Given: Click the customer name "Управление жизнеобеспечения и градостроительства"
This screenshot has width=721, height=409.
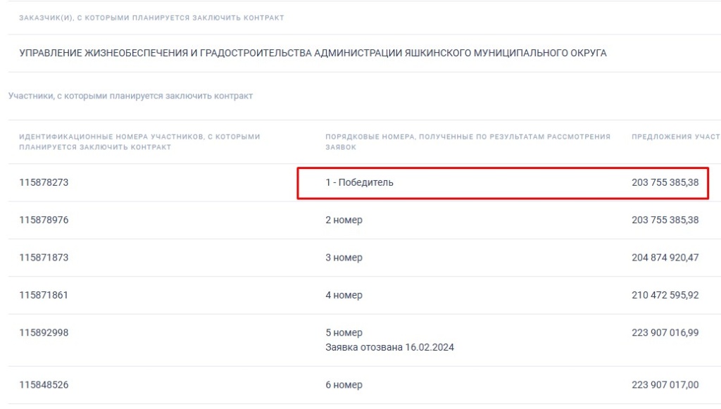Looking at the screenshot, I should pyautogui.click(x=313, y=53).
